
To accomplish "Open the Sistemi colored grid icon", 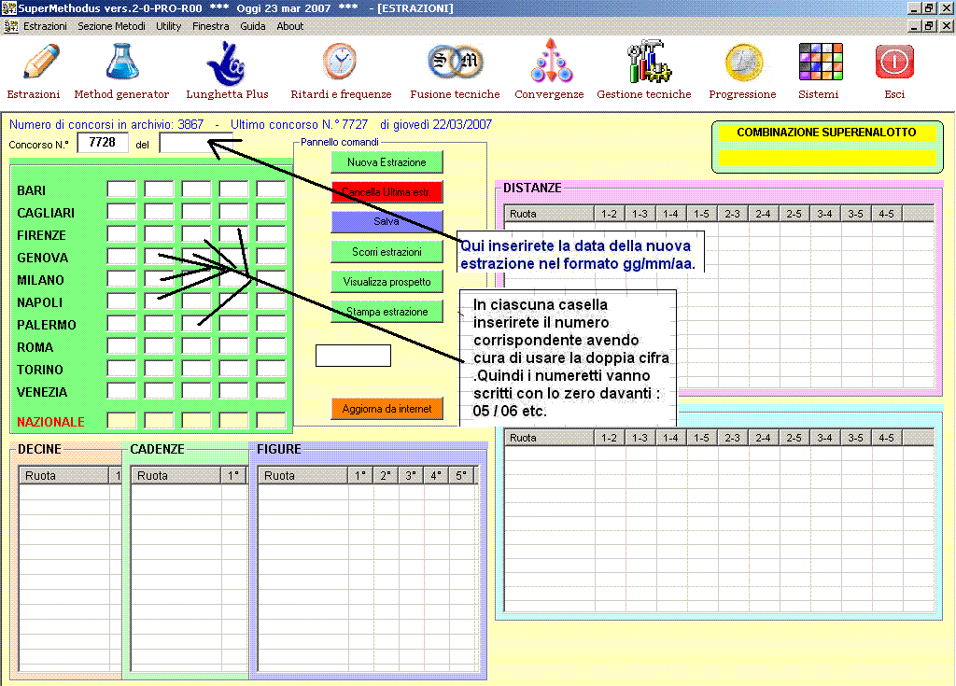I will click(x=821, y=62).
